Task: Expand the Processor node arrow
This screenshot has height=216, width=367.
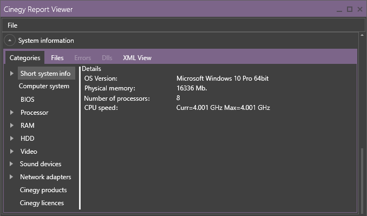Action: [x=12, y=113]
